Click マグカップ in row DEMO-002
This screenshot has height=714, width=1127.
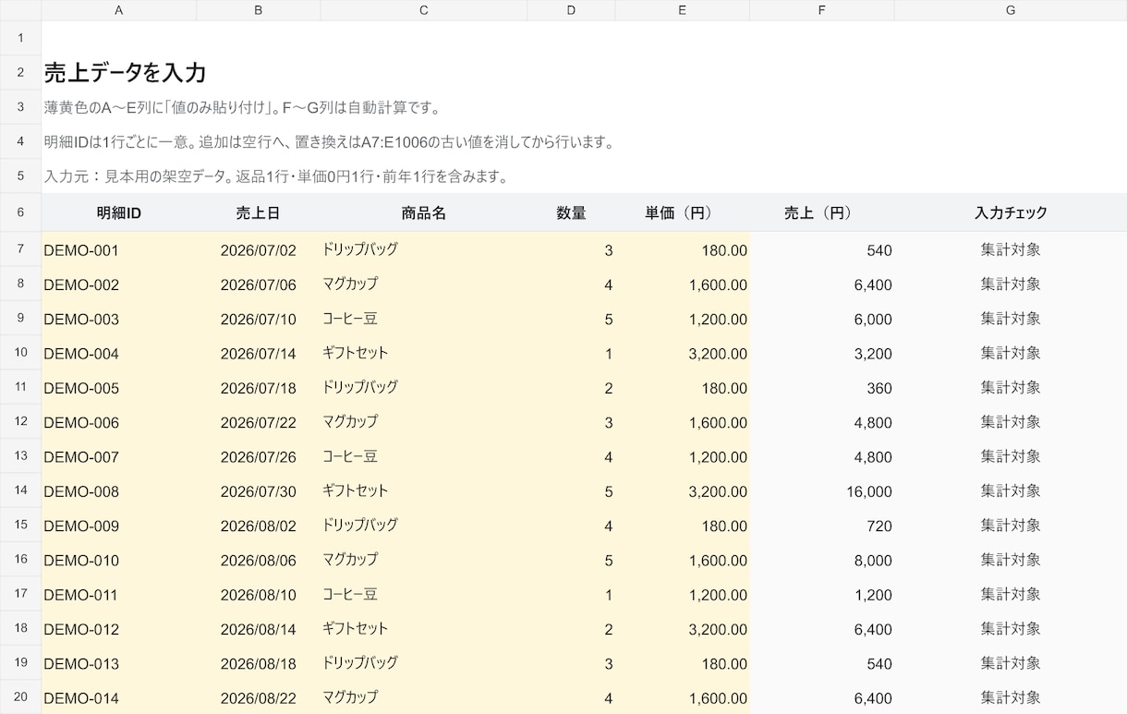point(350,284)
